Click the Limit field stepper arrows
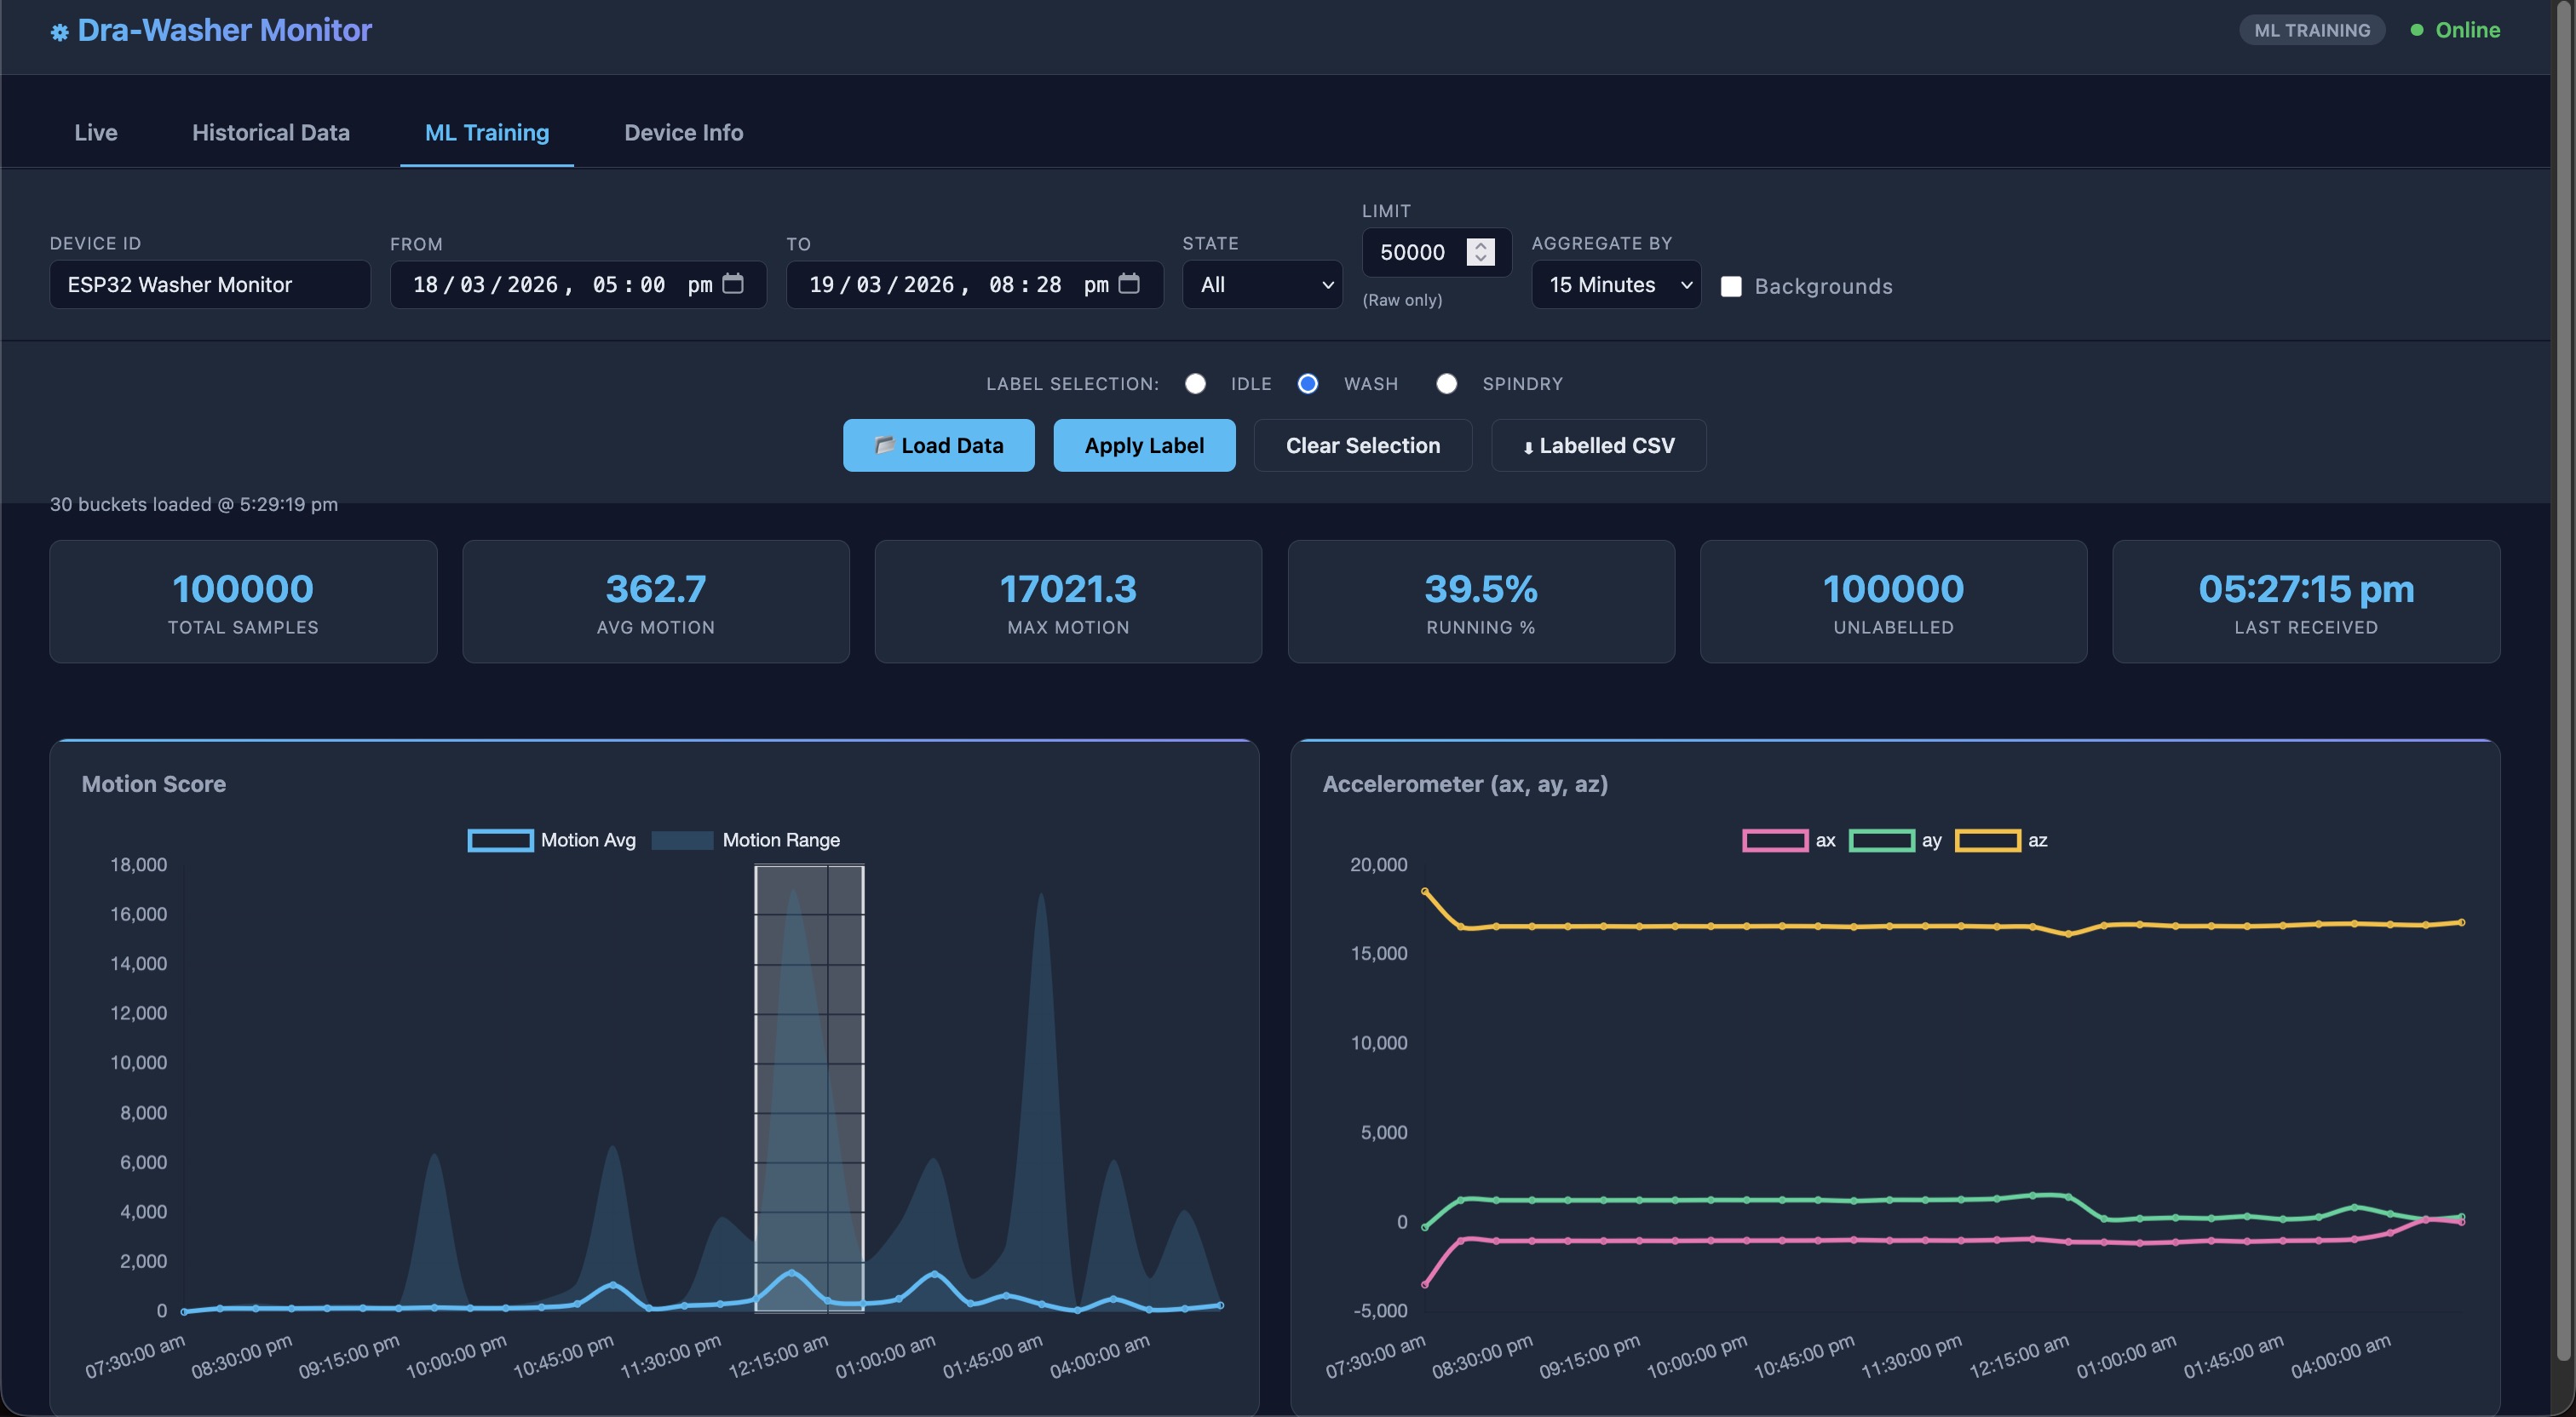The image size is (2576, 1417). (x=1480, y=252)
